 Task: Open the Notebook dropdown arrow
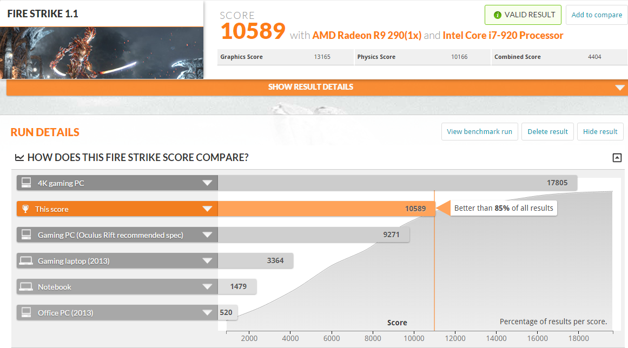tap(207, 287)
